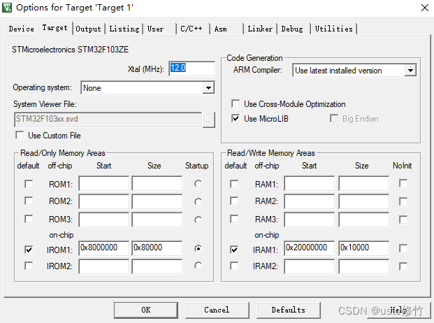Screen dimensions: 434x323
Task: Select the ROM1 Startup radio button
Action: point(198,184)
